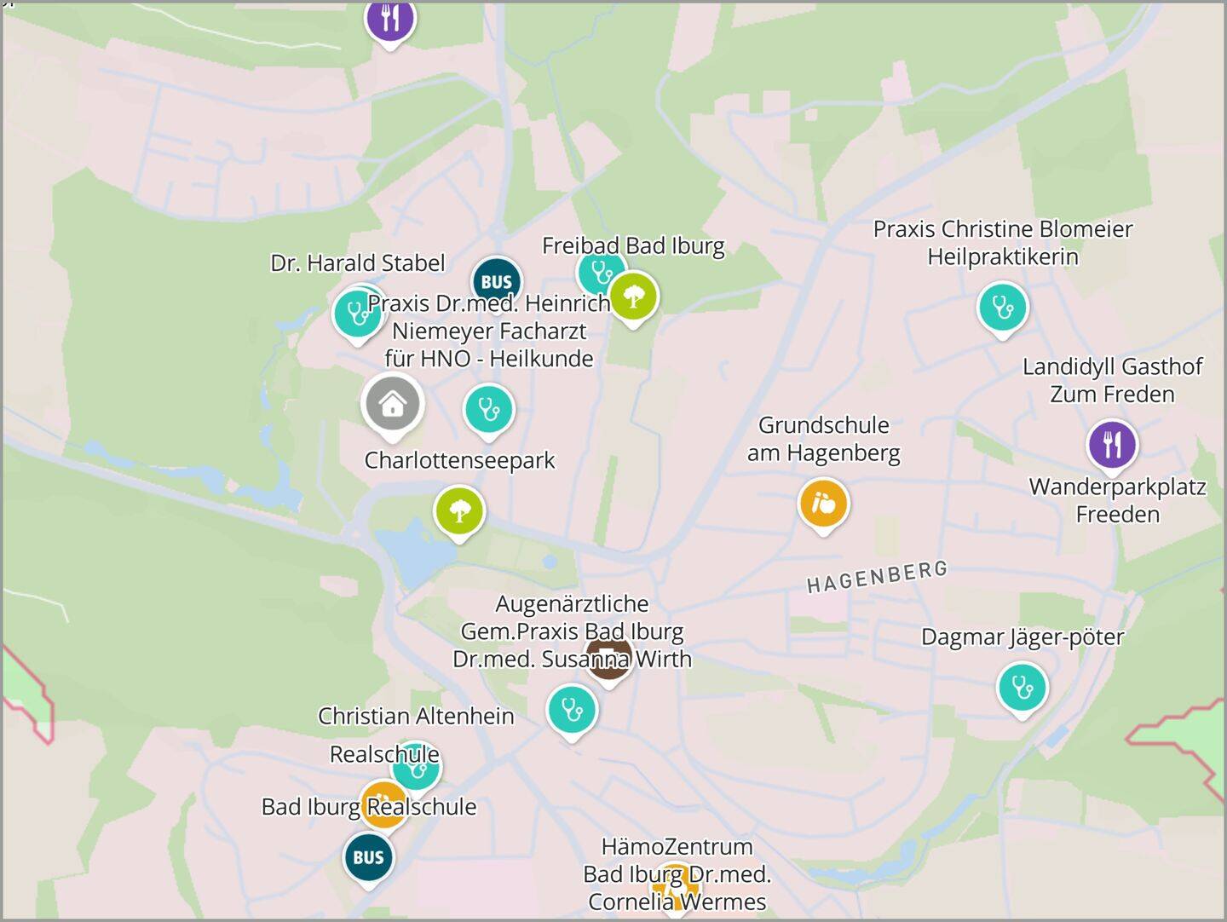Image resolution: width=1227 pixels, height=922 pixels.
Task: Select the Freibad Bad Iburg text label
Action: [x=633, y=245]
